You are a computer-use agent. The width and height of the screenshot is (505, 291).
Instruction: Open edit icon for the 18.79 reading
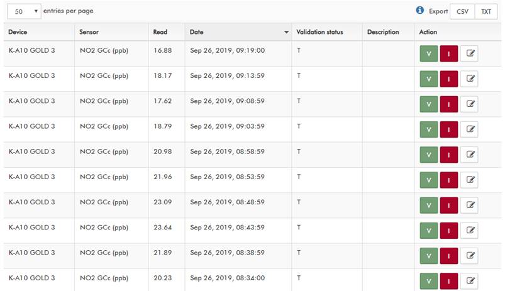pos(469,129)
